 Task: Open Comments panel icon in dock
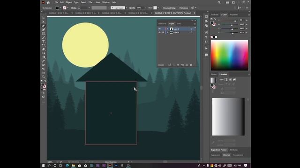pyautogui.click(x=206, y=55)
